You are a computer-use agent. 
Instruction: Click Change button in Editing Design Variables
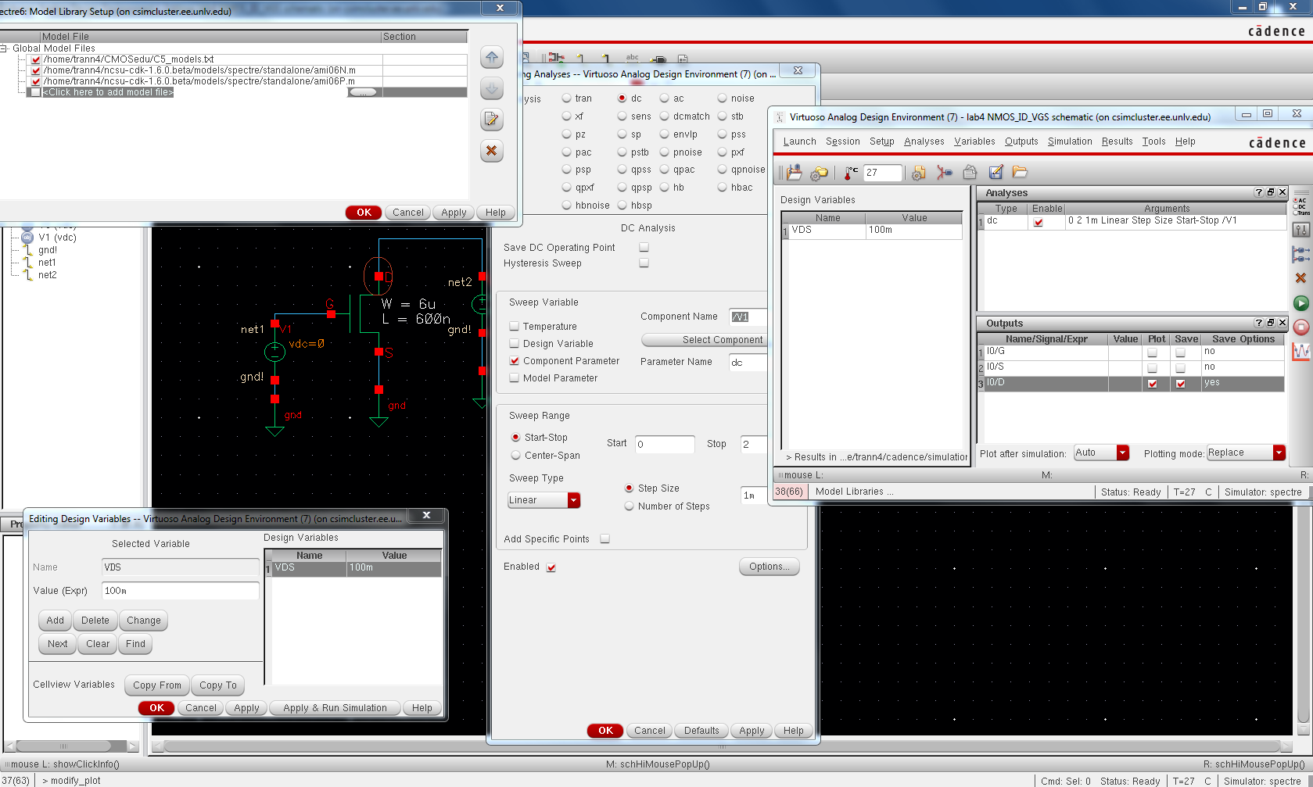click(144, 621)
